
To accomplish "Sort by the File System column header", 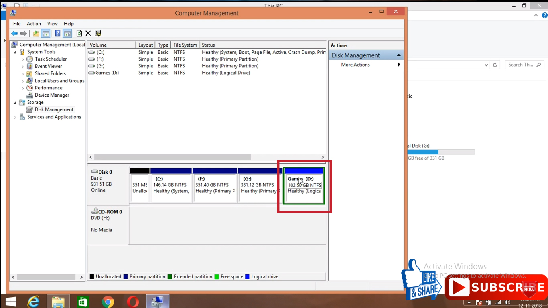I will coord(185,45).
